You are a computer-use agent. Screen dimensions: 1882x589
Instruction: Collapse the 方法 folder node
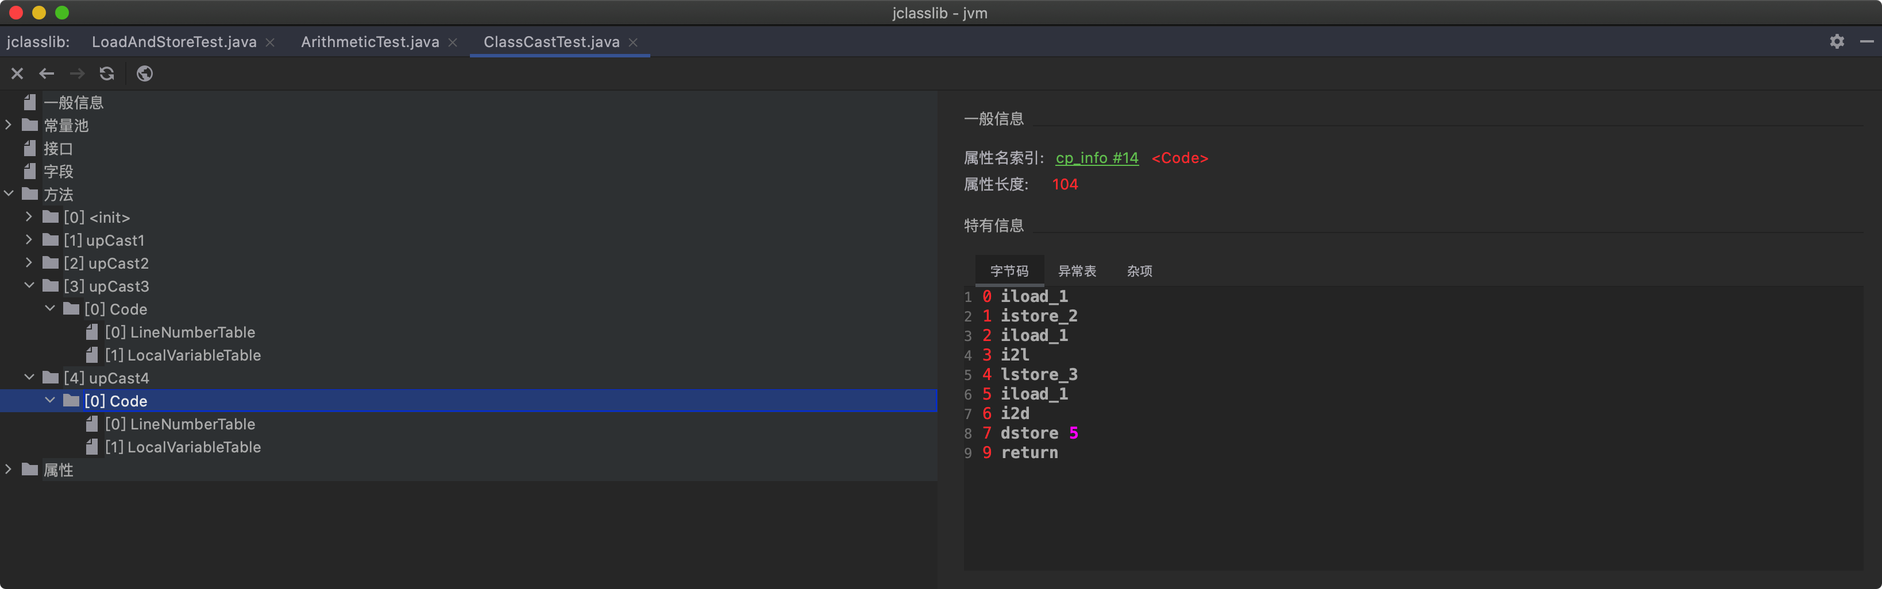[x=9, y=194]
